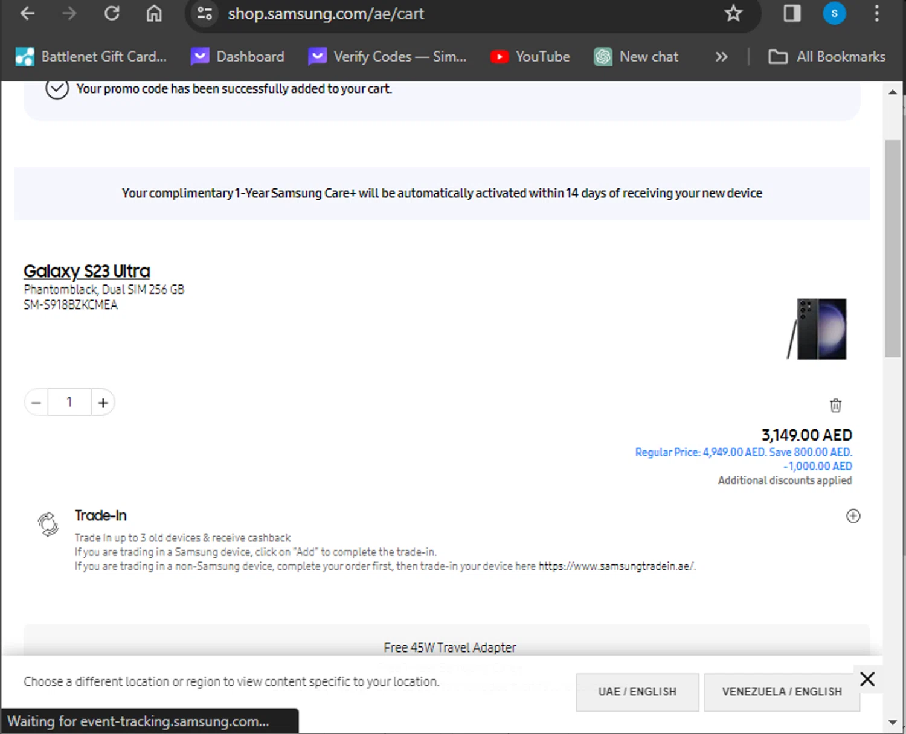
Task: Go back using the browser back arrow
Action: (x=27, y=13)
